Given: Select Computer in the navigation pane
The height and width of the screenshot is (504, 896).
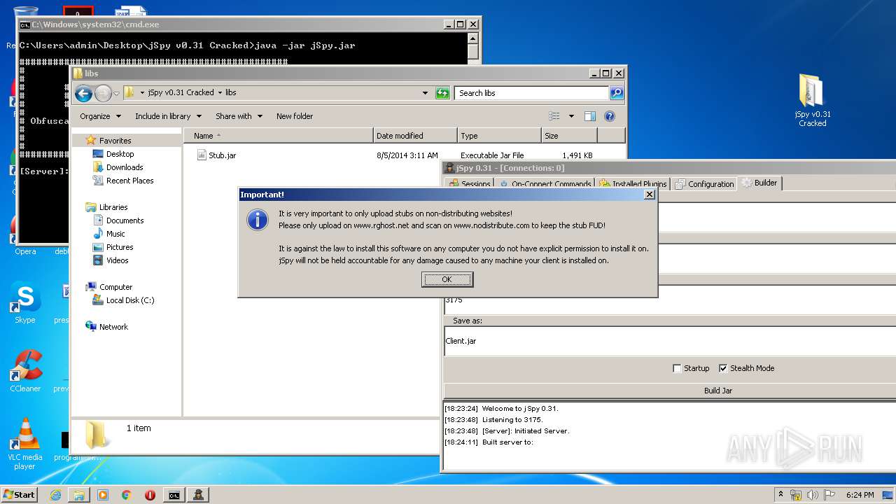Looking at the screenshot, I should 115,287.
